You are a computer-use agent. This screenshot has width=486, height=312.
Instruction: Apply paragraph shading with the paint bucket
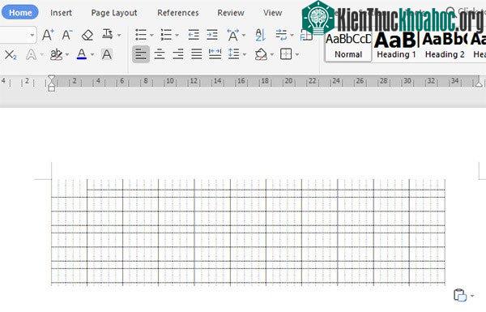pos(261,54)
